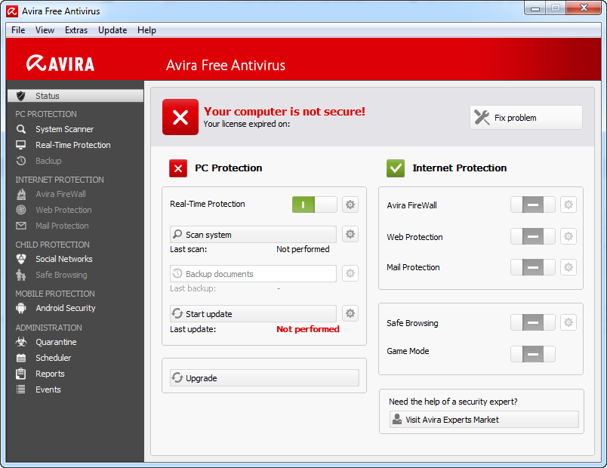Click the Scheduler calendar icon
Viewport: 607px width, 468px height.
(x=21, y=358)
